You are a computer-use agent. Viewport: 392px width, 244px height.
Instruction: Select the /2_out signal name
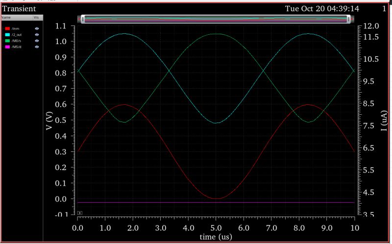17,35
